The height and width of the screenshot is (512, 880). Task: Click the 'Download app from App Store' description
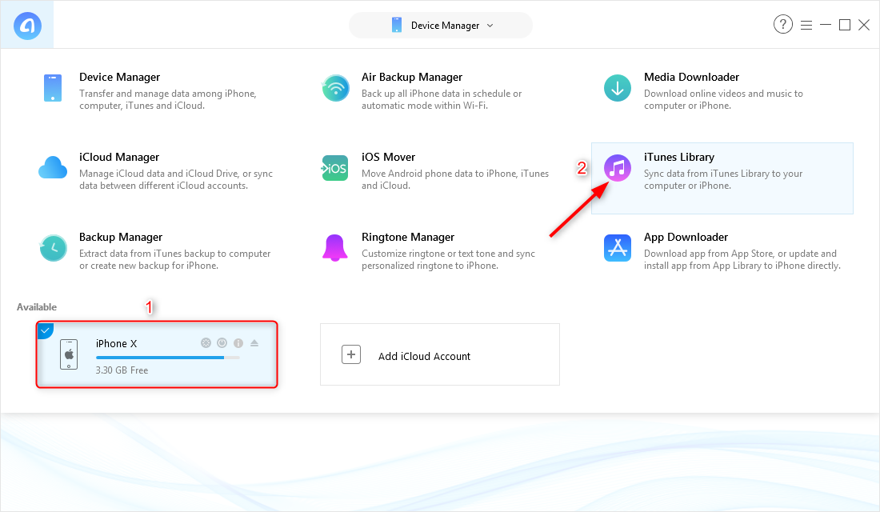(742, 259)
